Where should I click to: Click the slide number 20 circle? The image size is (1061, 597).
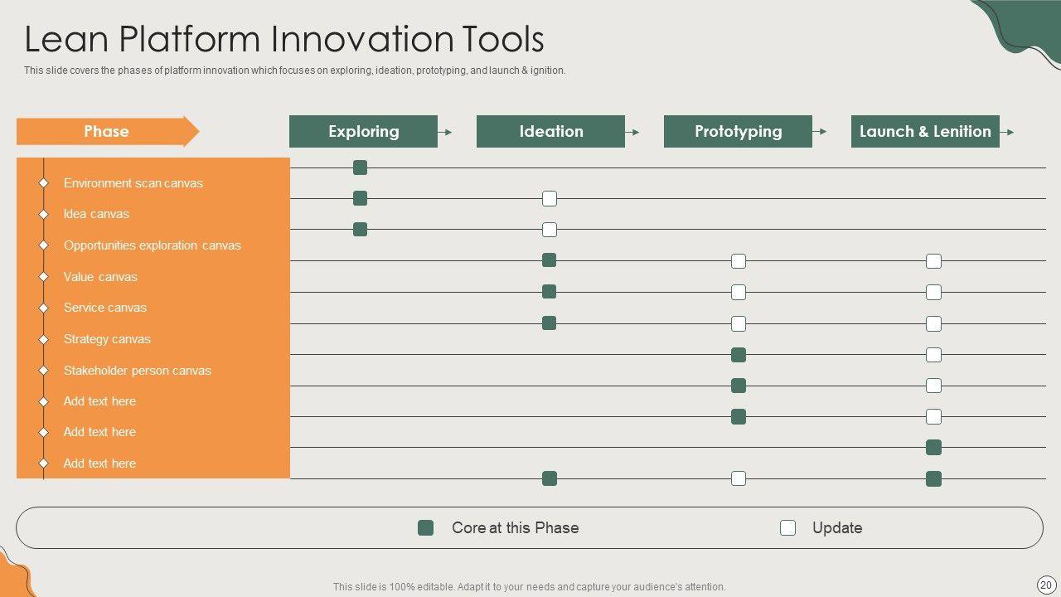(1046, 585)
